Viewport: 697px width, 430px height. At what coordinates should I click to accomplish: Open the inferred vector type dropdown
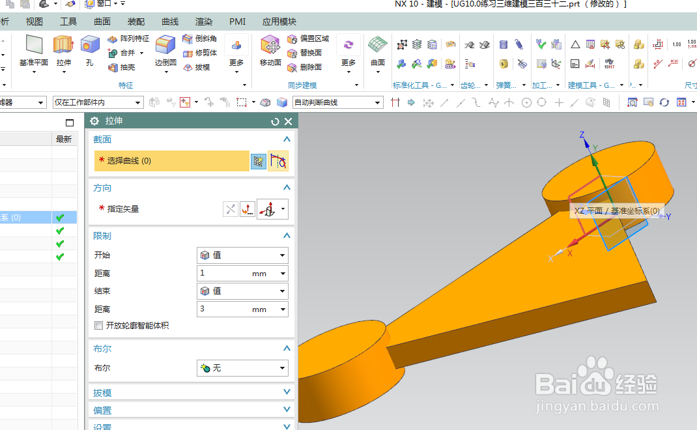(x=283, y=209)
